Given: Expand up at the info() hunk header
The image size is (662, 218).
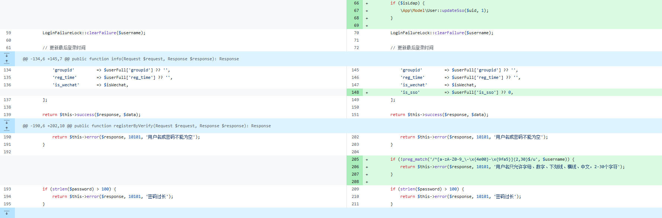Looking at the screenshot, I should pos(7,62).
